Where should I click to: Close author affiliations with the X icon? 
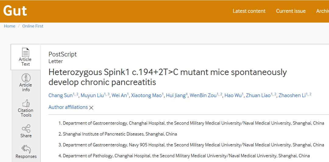tap(91, 108)
